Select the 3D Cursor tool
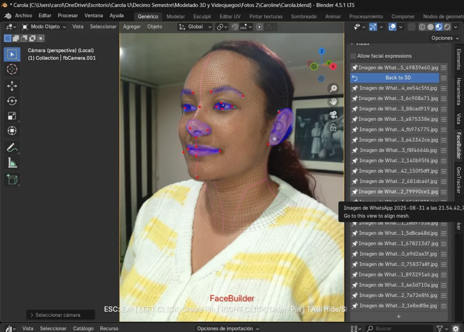This screenshot has height=332, width=464. click(12, 69)
